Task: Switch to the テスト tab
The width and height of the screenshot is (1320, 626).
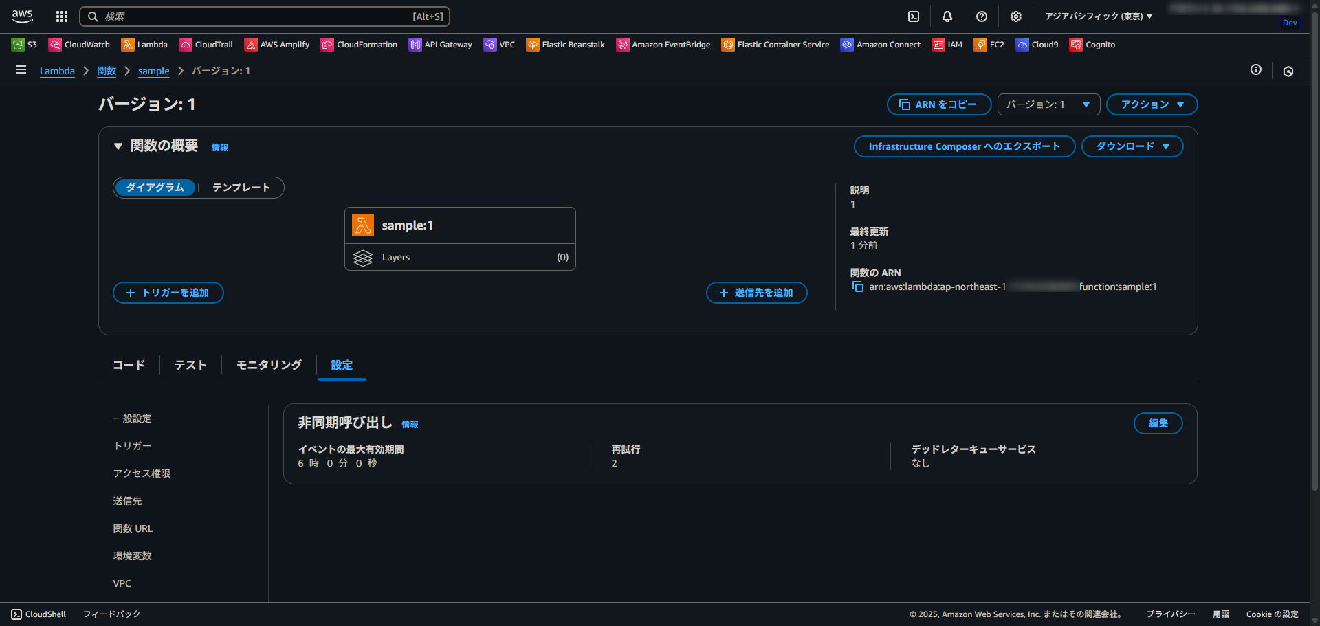Action: coord(190,365)
